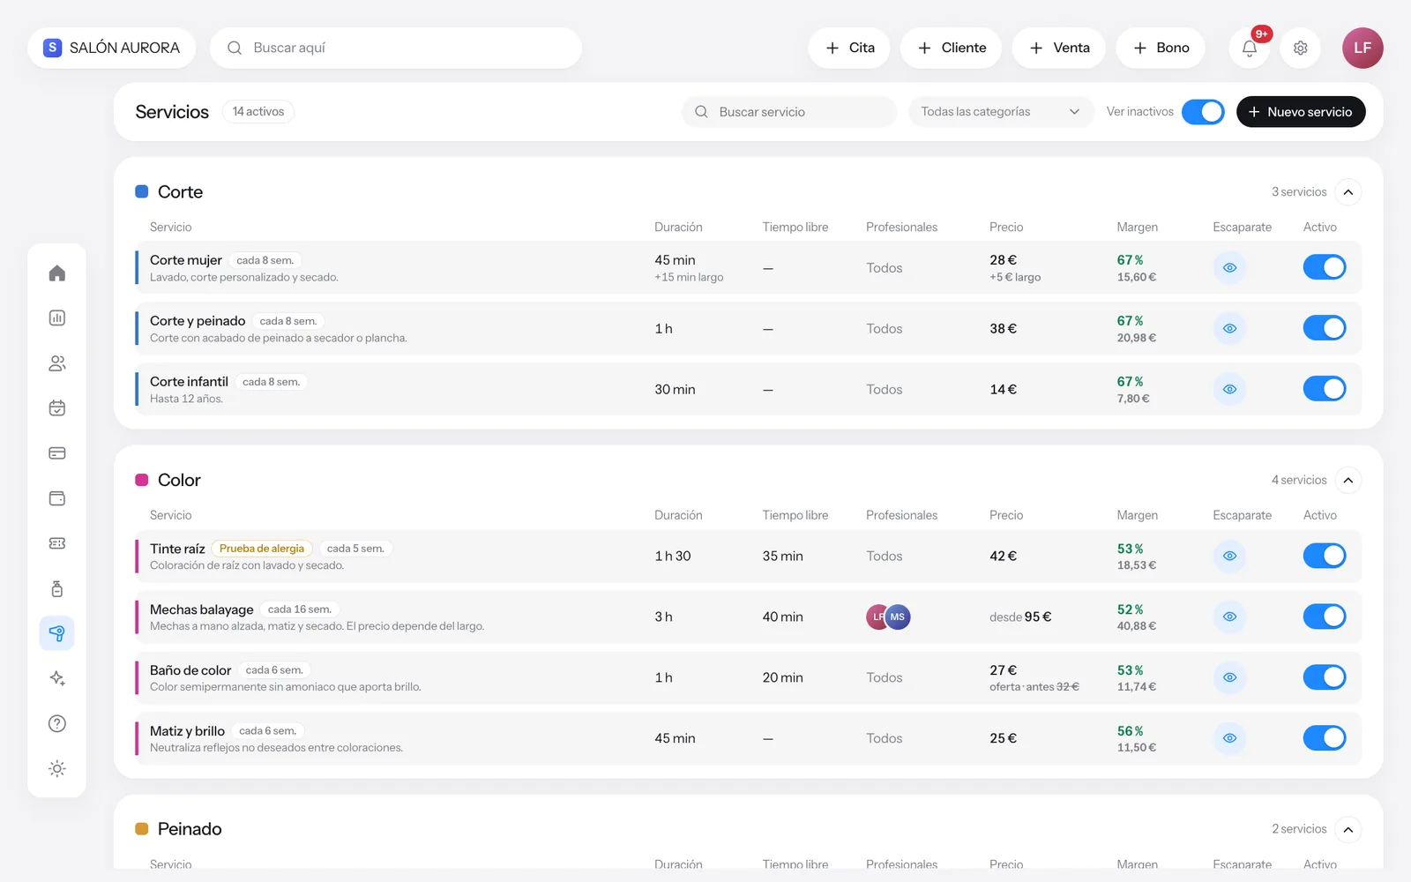This screenshot has height=882, width=1411.
Task: Open the Todas las categorías dropdown
Action: pos(1001,112)
